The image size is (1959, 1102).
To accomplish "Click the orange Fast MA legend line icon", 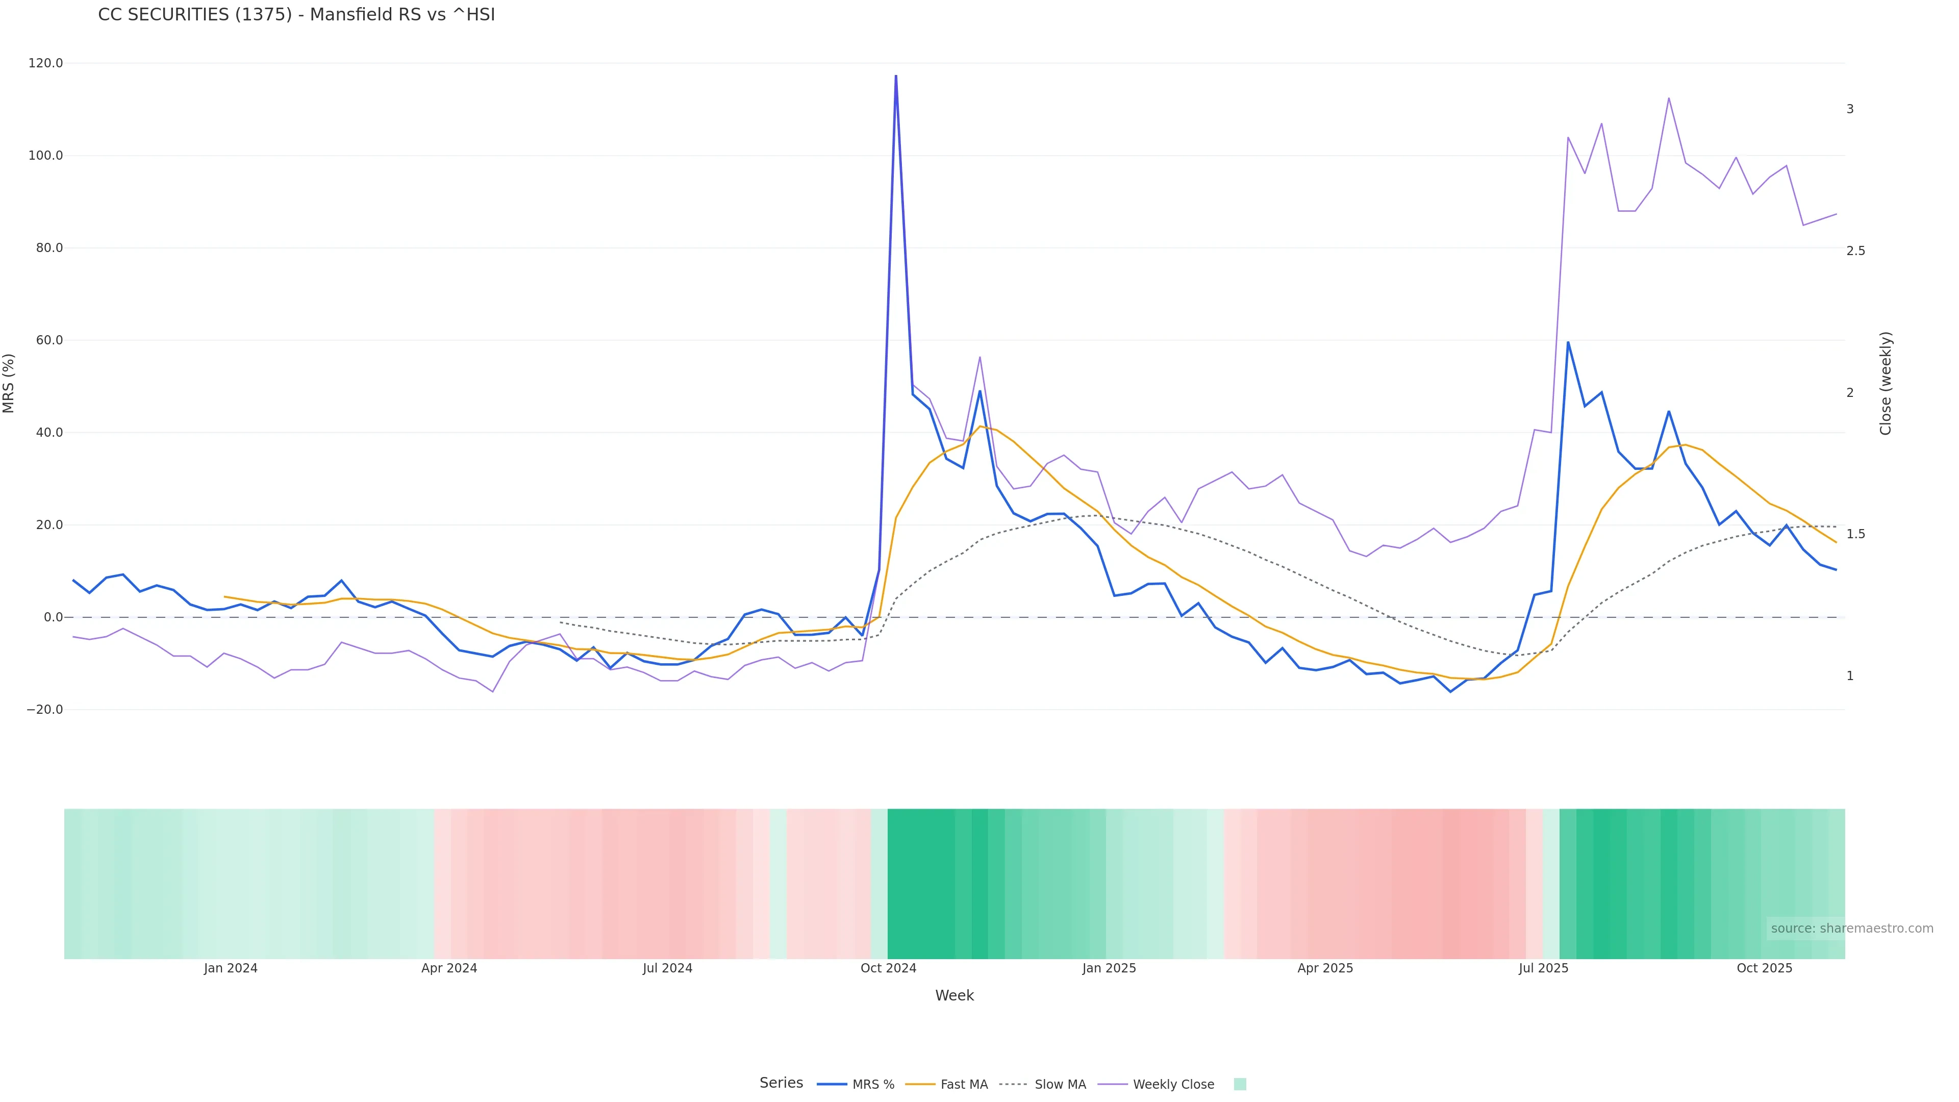I will coord(920,1085).
